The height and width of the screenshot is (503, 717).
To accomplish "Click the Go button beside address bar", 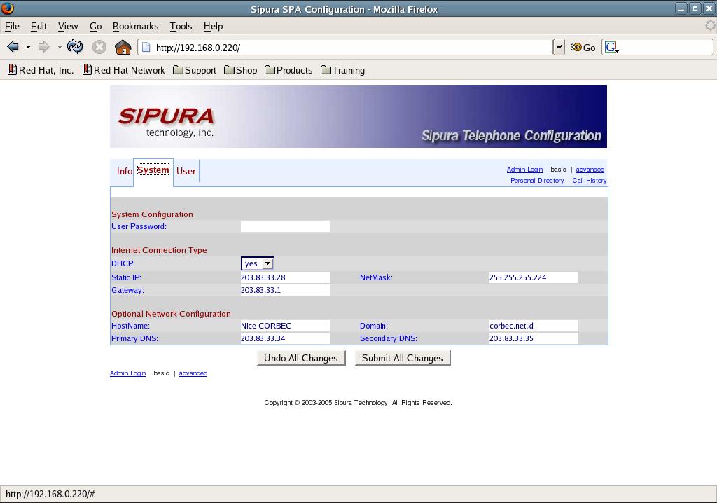I will tap(583, 47).
